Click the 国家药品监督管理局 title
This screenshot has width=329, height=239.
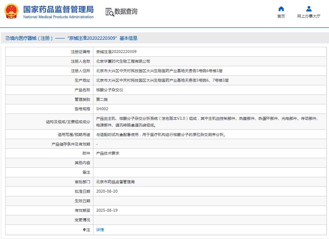pos(58,10)
